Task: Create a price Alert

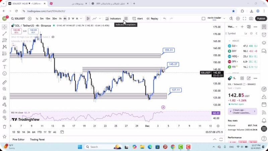Action: pos(137,19)
